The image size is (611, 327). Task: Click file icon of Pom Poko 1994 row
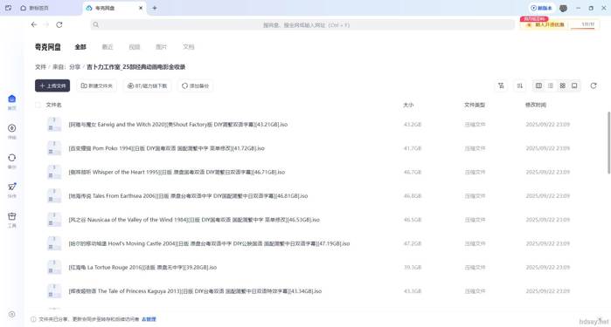click(54, 148)
